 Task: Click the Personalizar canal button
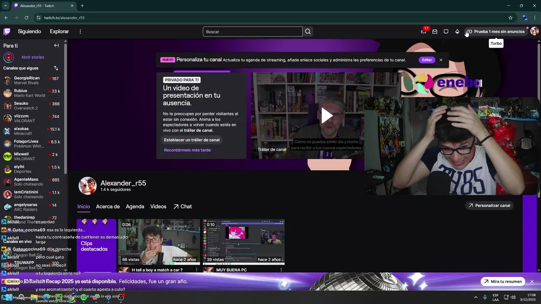pos(489,206)
